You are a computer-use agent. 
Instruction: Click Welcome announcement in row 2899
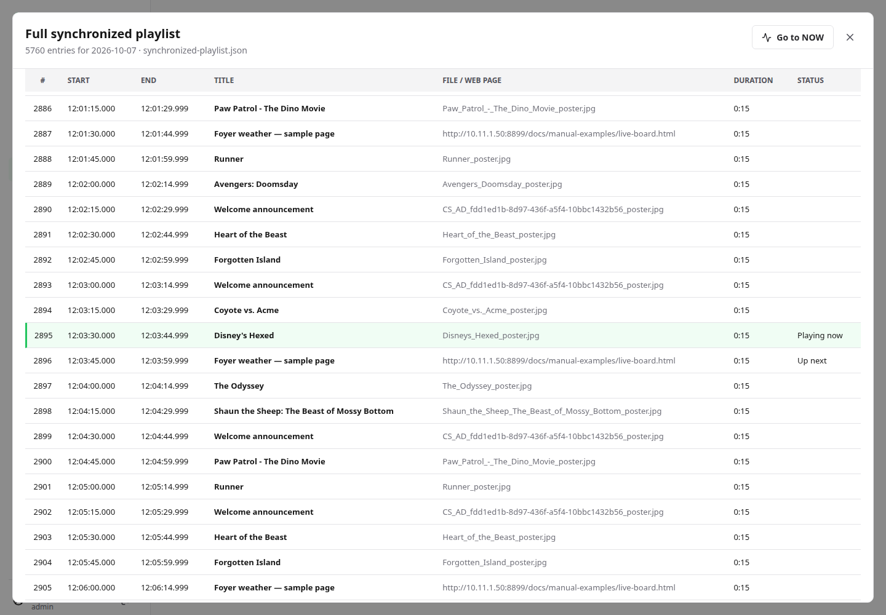(263, 437)
